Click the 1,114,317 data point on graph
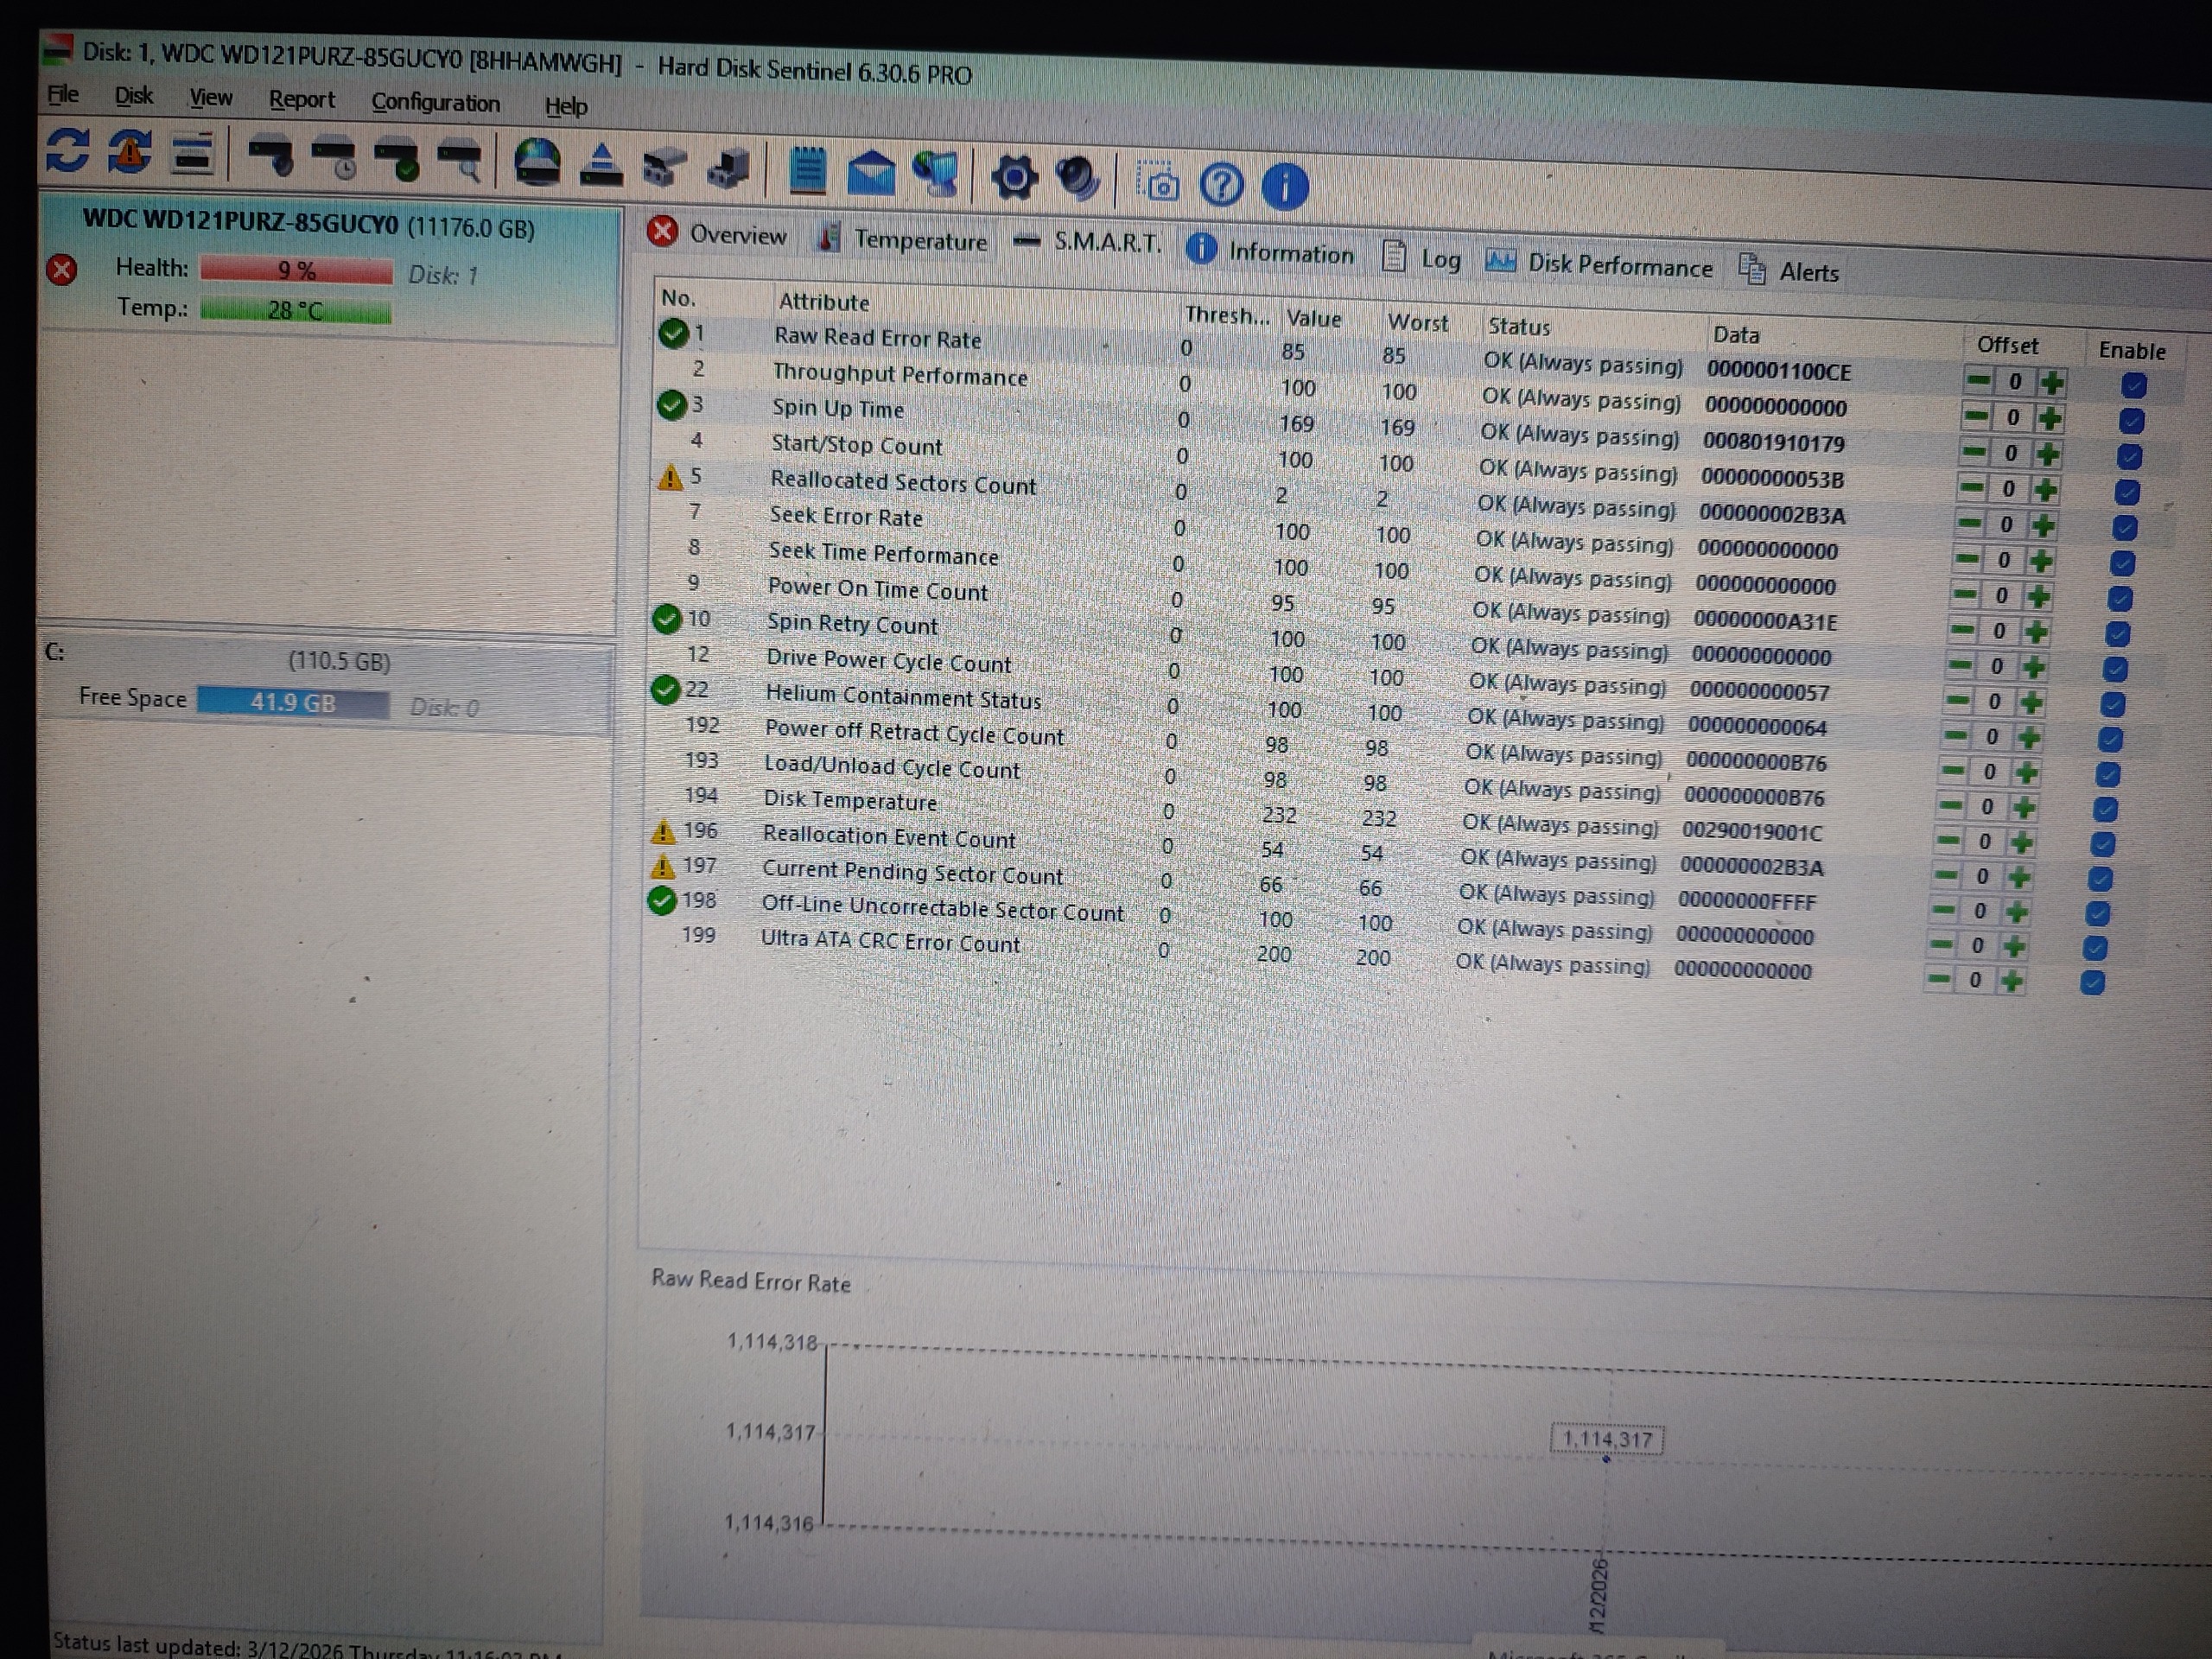 tap(1606, 1459)
